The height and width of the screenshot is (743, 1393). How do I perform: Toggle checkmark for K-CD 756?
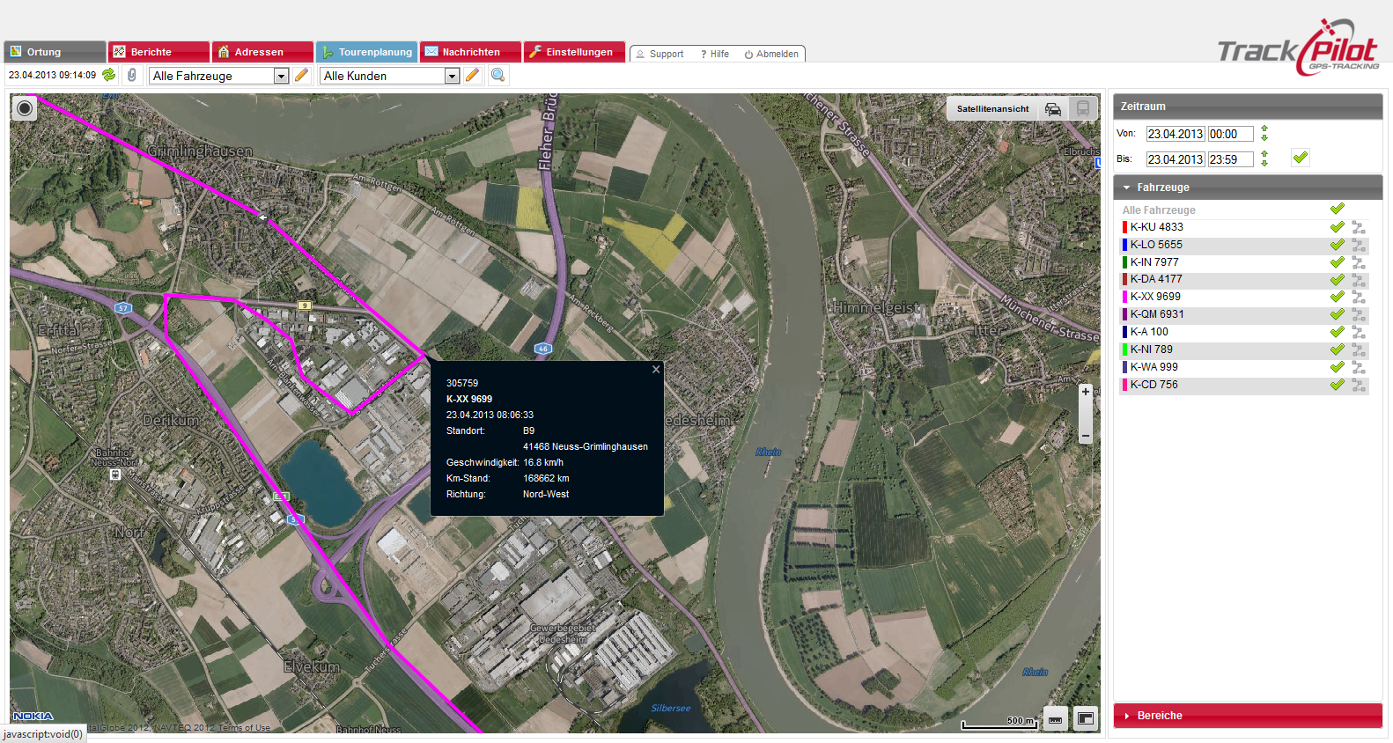(x=1337, y=385)
